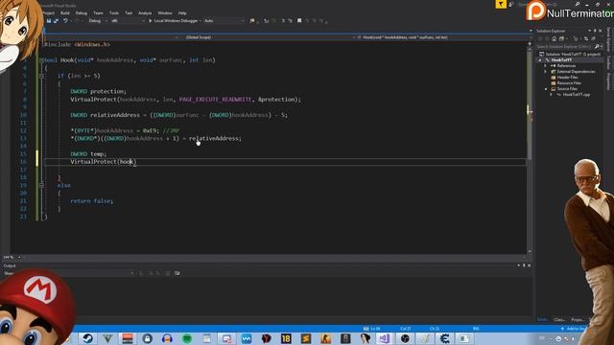
Task: Open the Window menu
Action: (165, 12)
